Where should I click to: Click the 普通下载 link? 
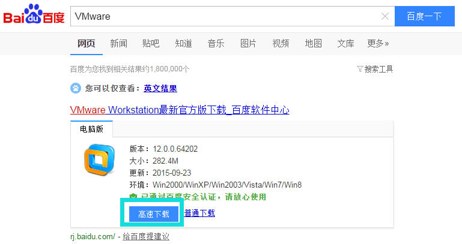pyautogui.click(x=200, y=213)
